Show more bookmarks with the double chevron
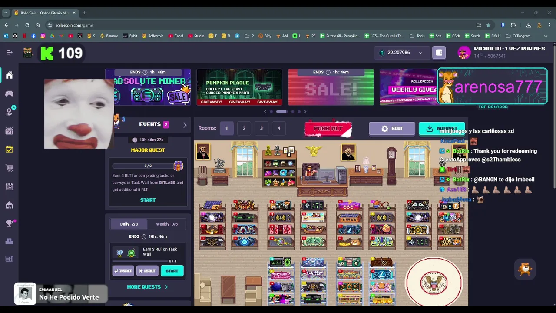 546,36
